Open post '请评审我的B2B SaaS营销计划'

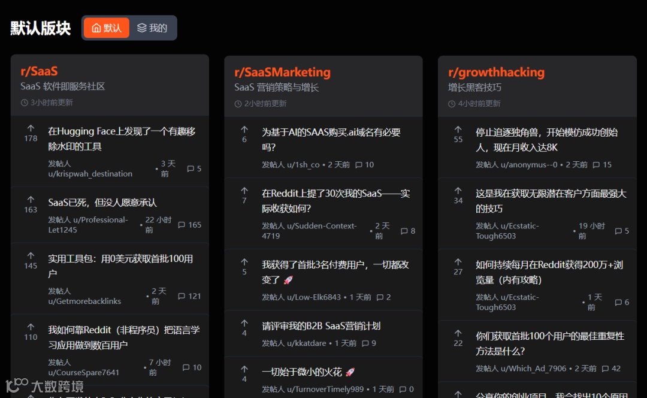pos(321,326)
